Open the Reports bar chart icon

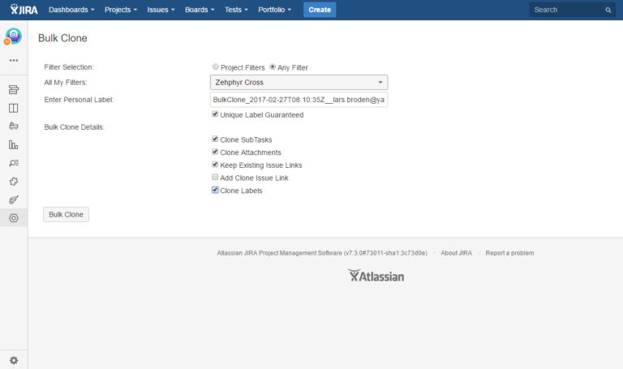(x=14, y=144)
